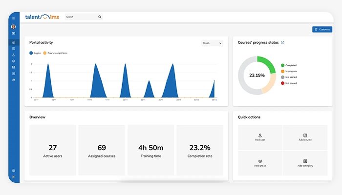The height and width of the screenshot is (195, 342).
Task: Click inside the Search field
Action: [81, 17]
